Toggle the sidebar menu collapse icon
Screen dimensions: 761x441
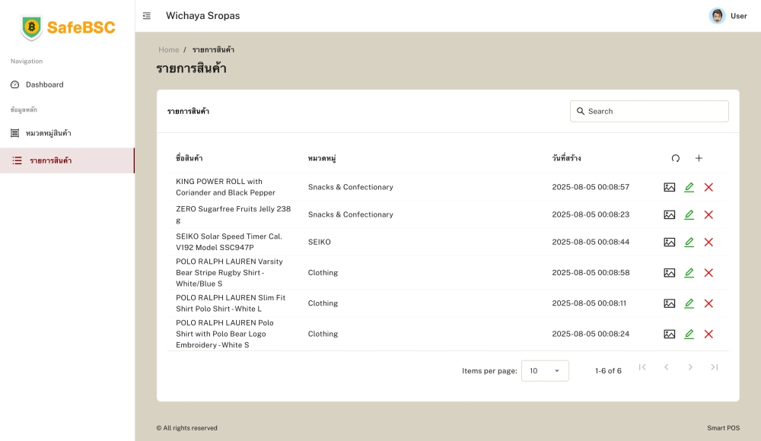(x=147, y=16)
